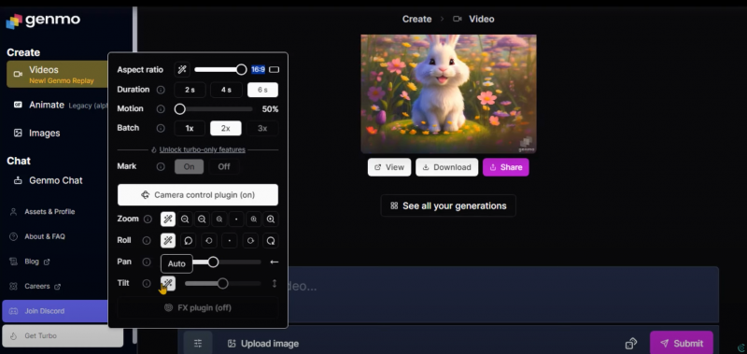The height and width of the screenshot is (354, 747).
Task: Click Join Discord button
Action: coord(56,311)
